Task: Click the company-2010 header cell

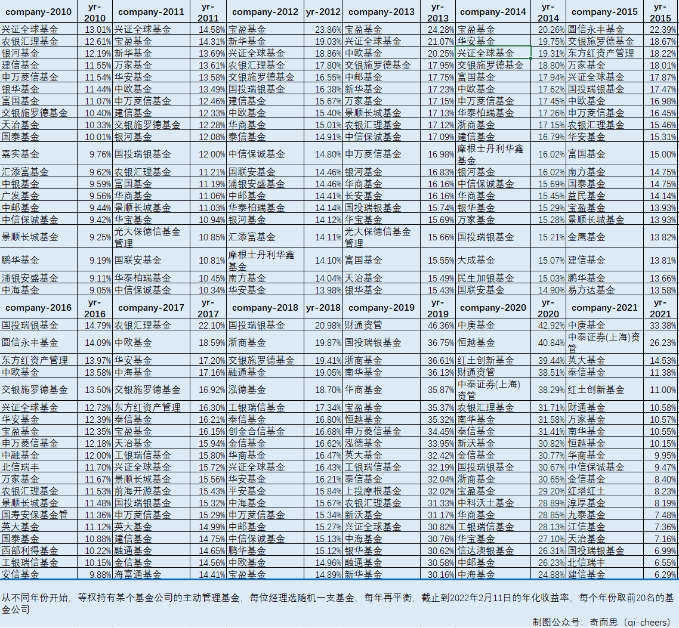Action: click(39, 12)
